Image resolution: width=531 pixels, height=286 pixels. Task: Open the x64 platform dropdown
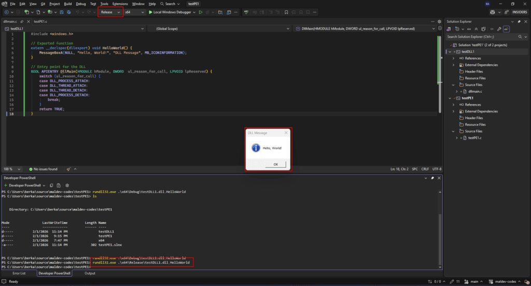134,12
